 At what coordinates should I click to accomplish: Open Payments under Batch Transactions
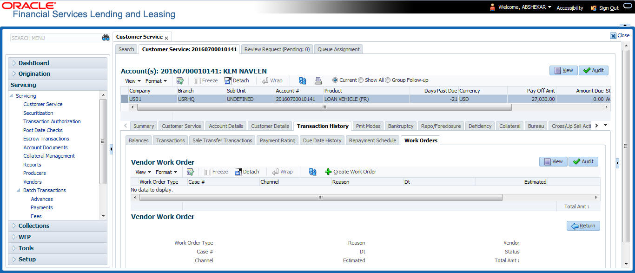point(42,207)
